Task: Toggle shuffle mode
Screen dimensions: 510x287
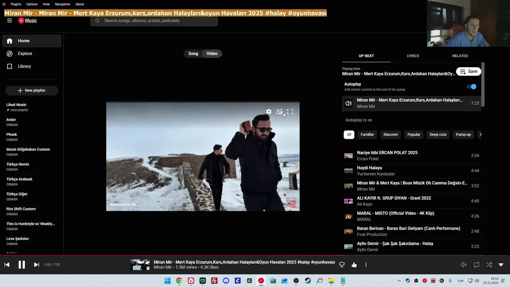Action: point(489,265)
